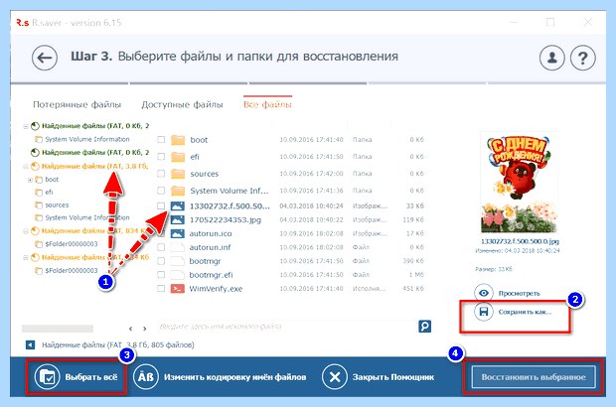This screenshot has width=616, height=407.
Task: Click Изменить кодировку имён файлов label
Action: 234,377
